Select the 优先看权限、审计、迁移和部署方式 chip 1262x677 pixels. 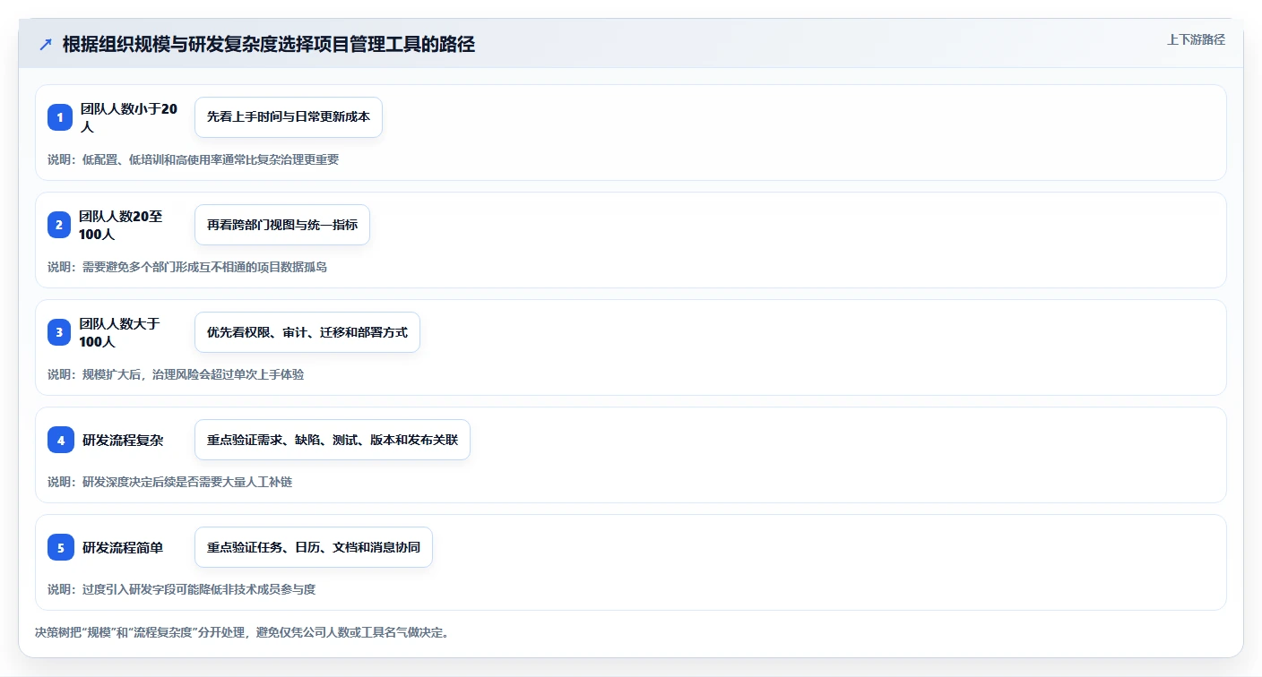tap(307, 332)
